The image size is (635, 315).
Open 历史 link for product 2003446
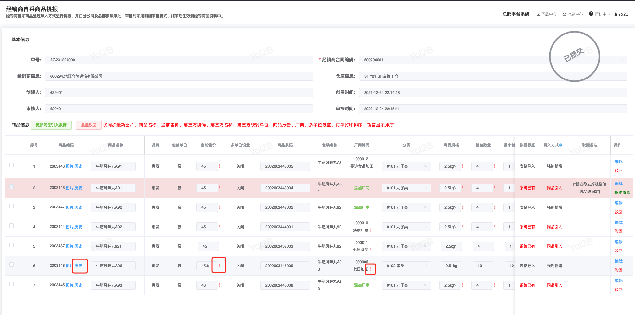click(78, 166)
